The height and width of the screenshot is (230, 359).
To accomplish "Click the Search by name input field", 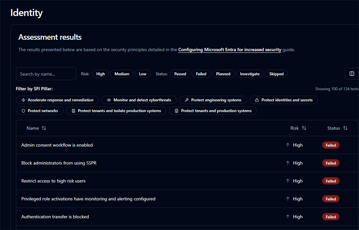I will pos(46,74).
